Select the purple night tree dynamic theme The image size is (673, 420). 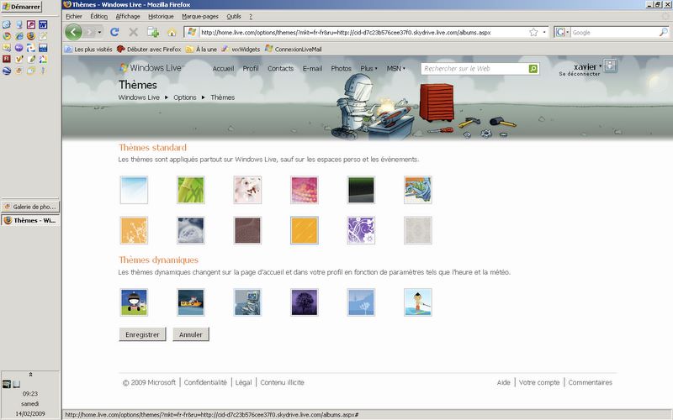[305, 302]
